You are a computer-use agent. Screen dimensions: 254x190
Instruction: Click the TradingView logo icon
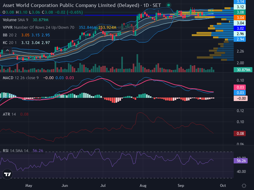(7, 174)
